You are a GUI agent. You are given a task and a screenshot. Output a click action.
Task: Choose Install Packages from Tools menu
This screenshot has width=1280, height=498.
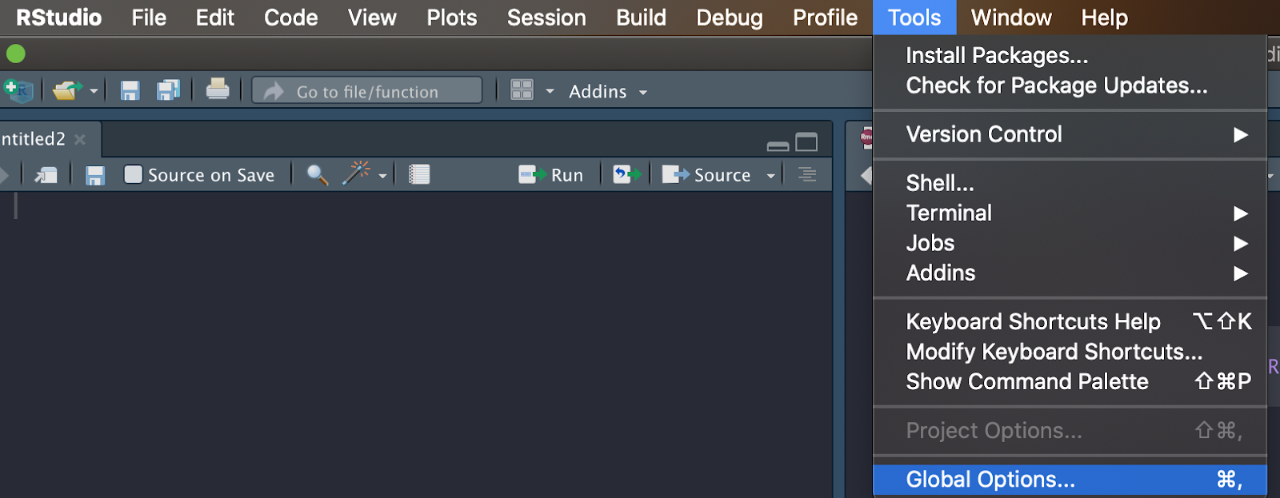997,55
